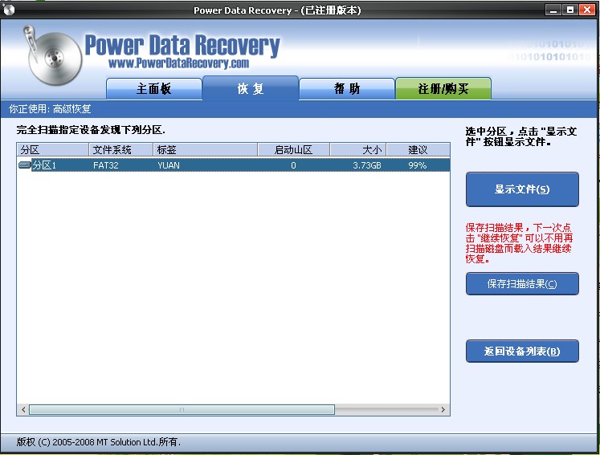This screenshot has width=600, height=455.
Task: Click the Power Data Recovery disk logo
Action: (x=52, y=55)
